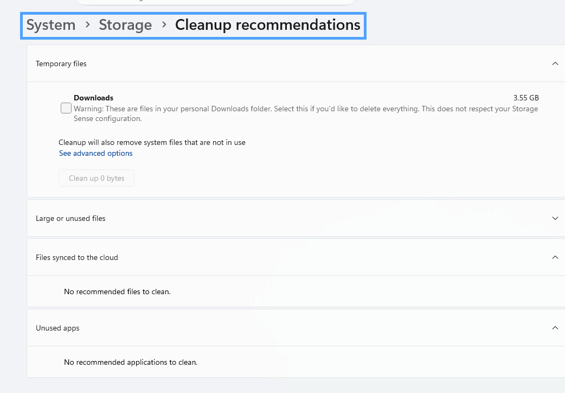Click the Cleanup recommendations heading
The width and height of the screenshot is (565, 393).
point(267,25)
